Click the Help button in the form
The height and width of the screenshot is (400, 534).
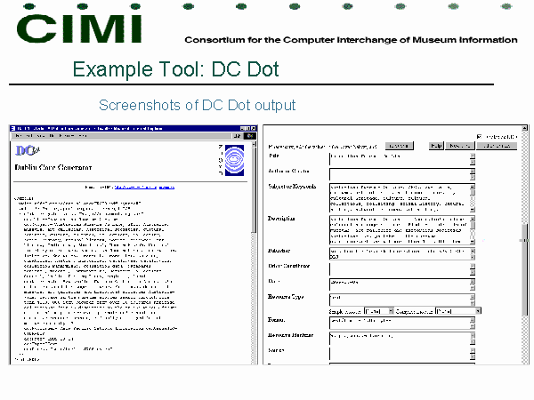pyautogui.click(x=436, y=146)
